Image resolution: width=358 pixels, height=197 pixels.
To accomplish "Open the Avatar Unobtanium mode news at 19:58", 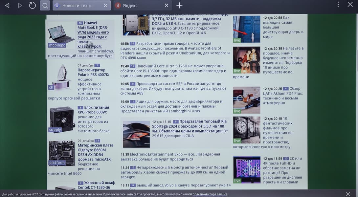I will click(x=175, y=51).
